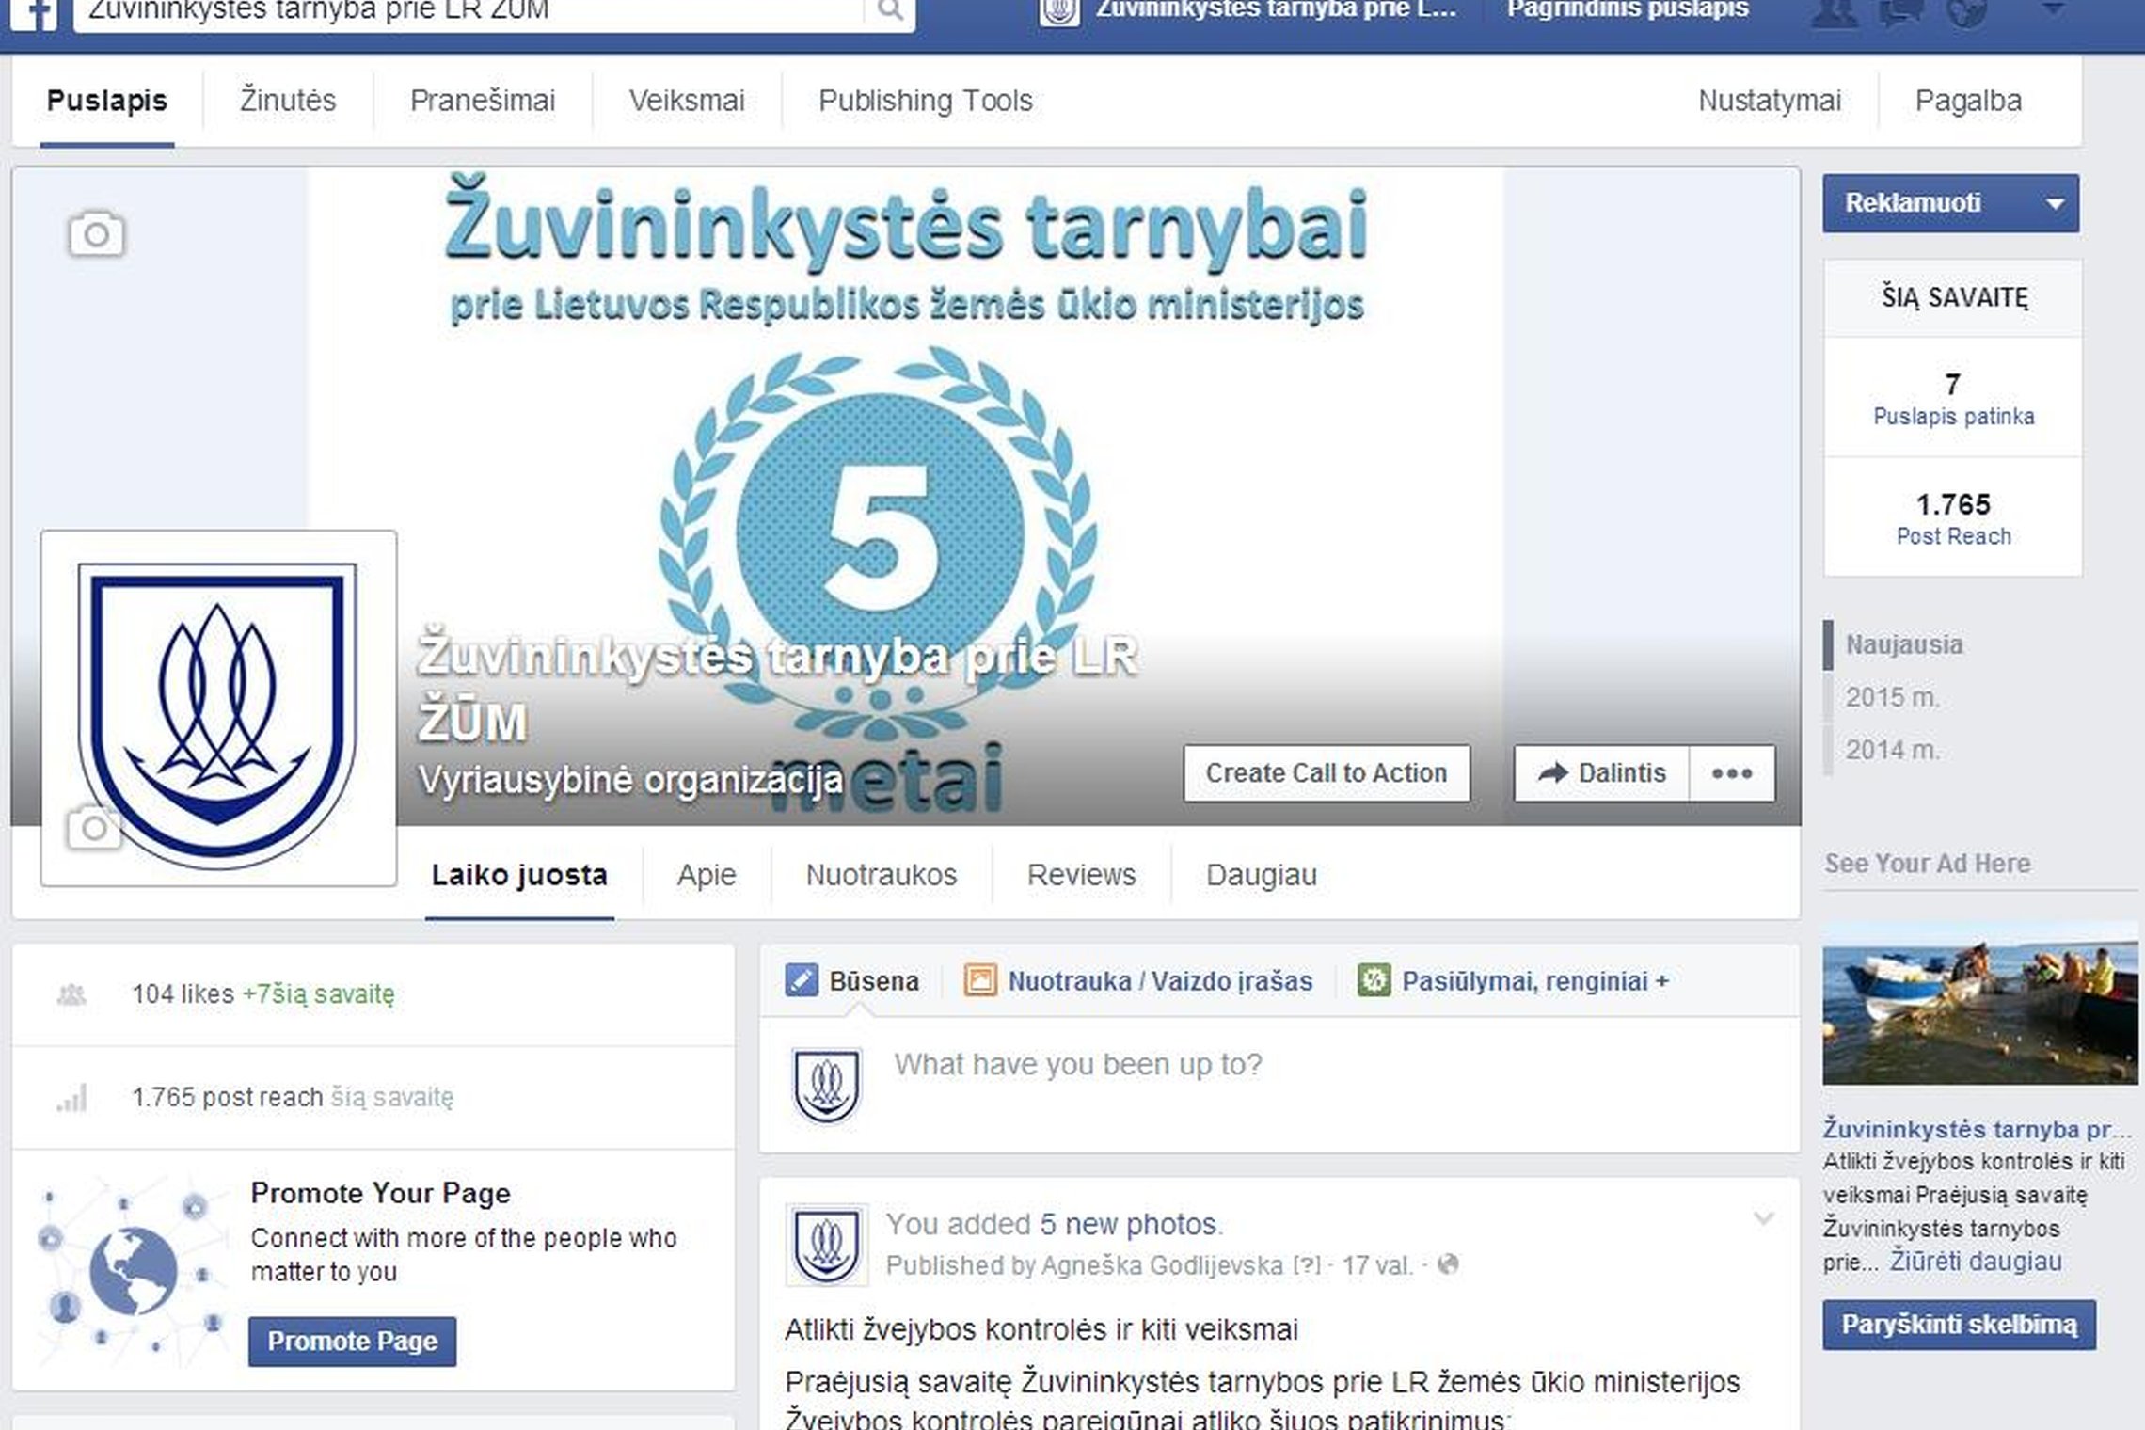The image size is (2145, 1430).
Task: Select Pasiūlymai, renginiai + composer tab
Action: [1514, 981]
